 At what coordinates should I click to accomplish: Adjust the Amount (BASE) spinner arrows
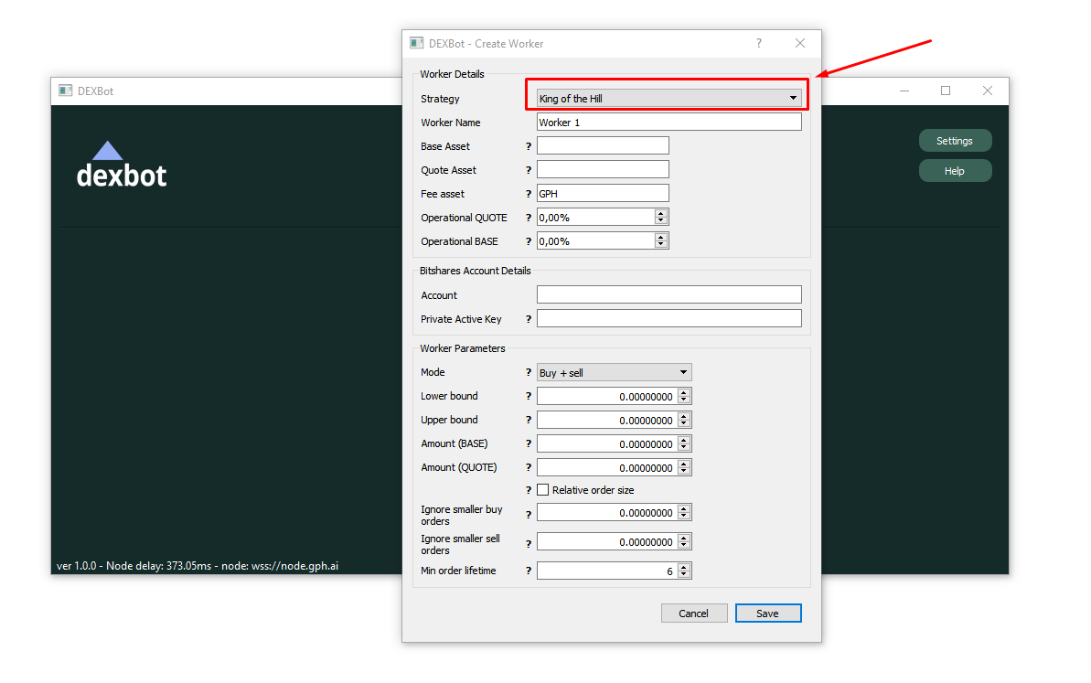[x=684, y=443]
